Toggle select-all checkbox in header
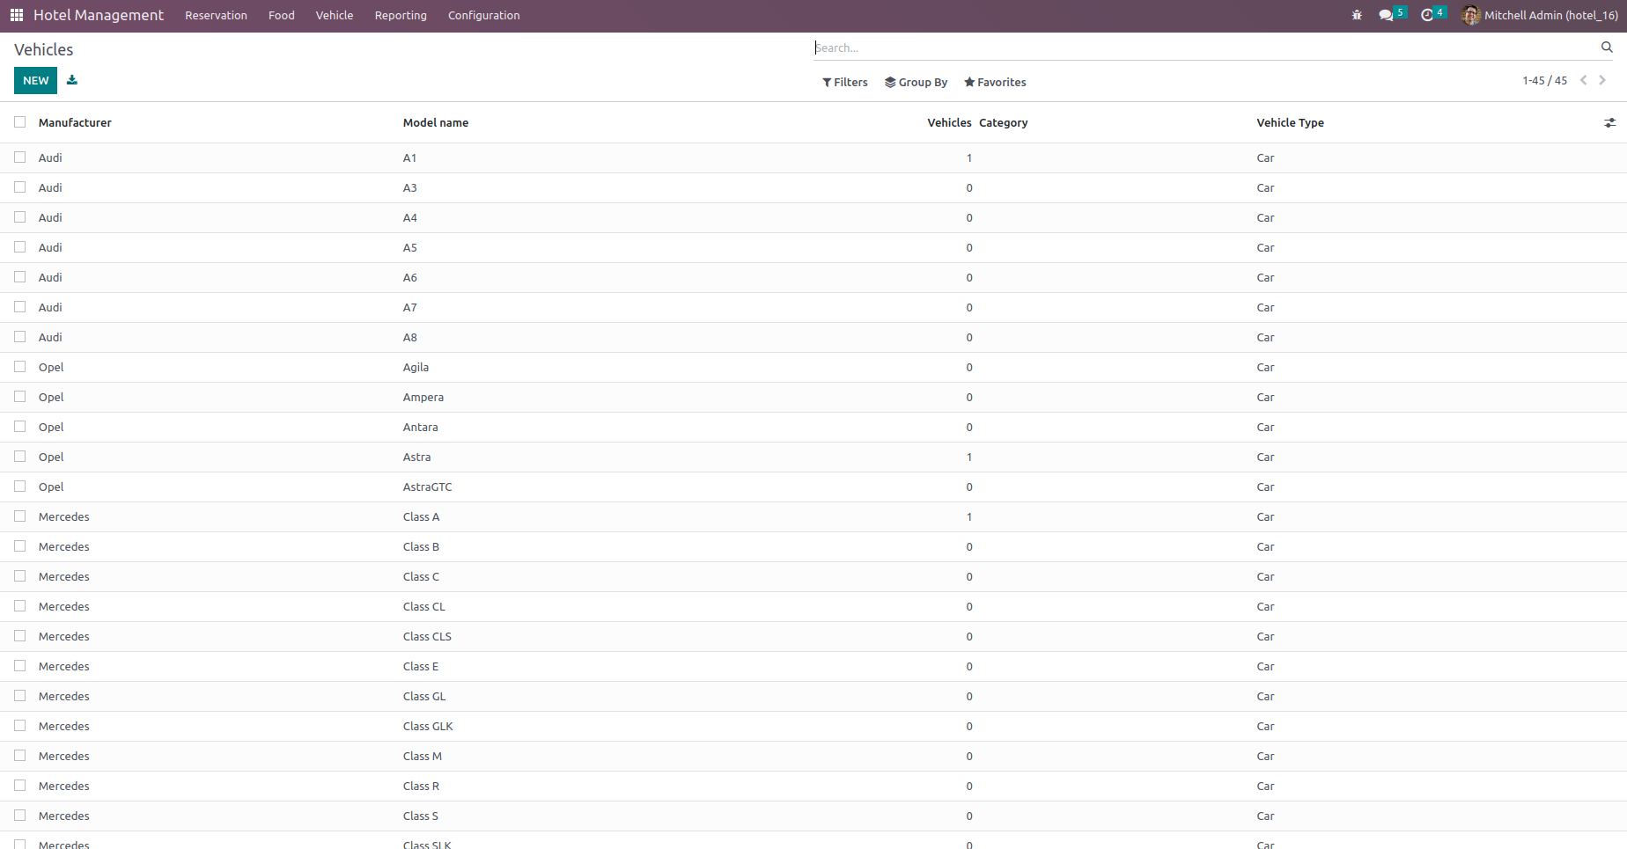The width and height of the screenshot is (1627, 849). (x=19, y=122)
